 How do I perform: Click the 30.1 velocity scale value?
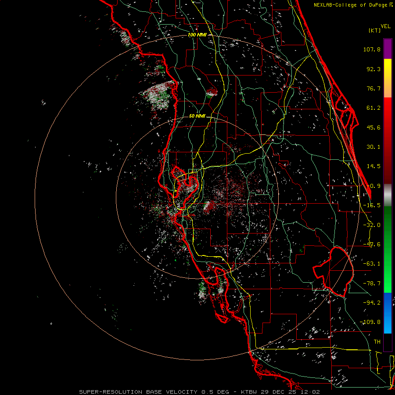click(x=373, y=147)
